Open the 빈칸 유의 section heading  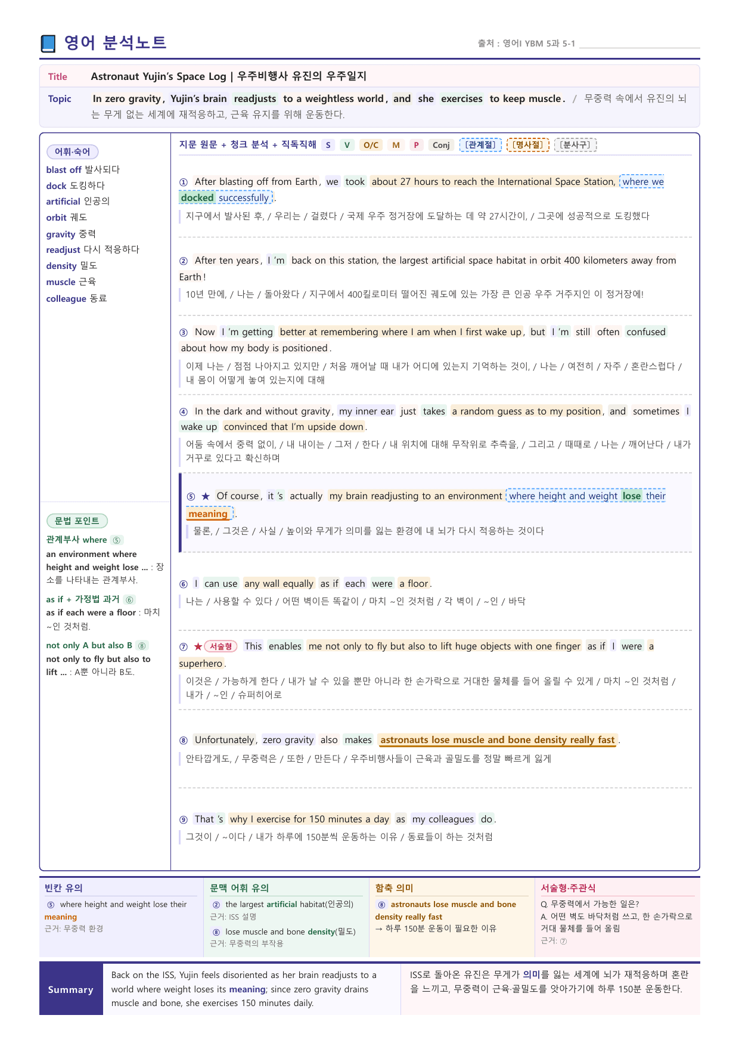(63, 888)
